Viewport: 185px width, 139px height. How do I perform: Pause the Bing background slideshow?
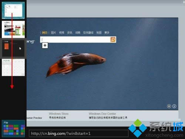pyautogui.click(x=169, y=106)
